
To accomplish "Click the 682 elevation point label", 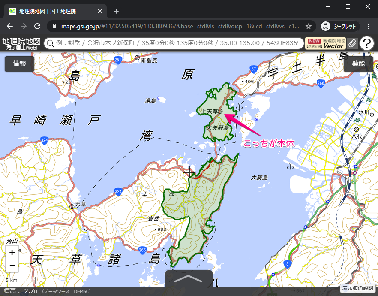I will (x=162, y=230).
